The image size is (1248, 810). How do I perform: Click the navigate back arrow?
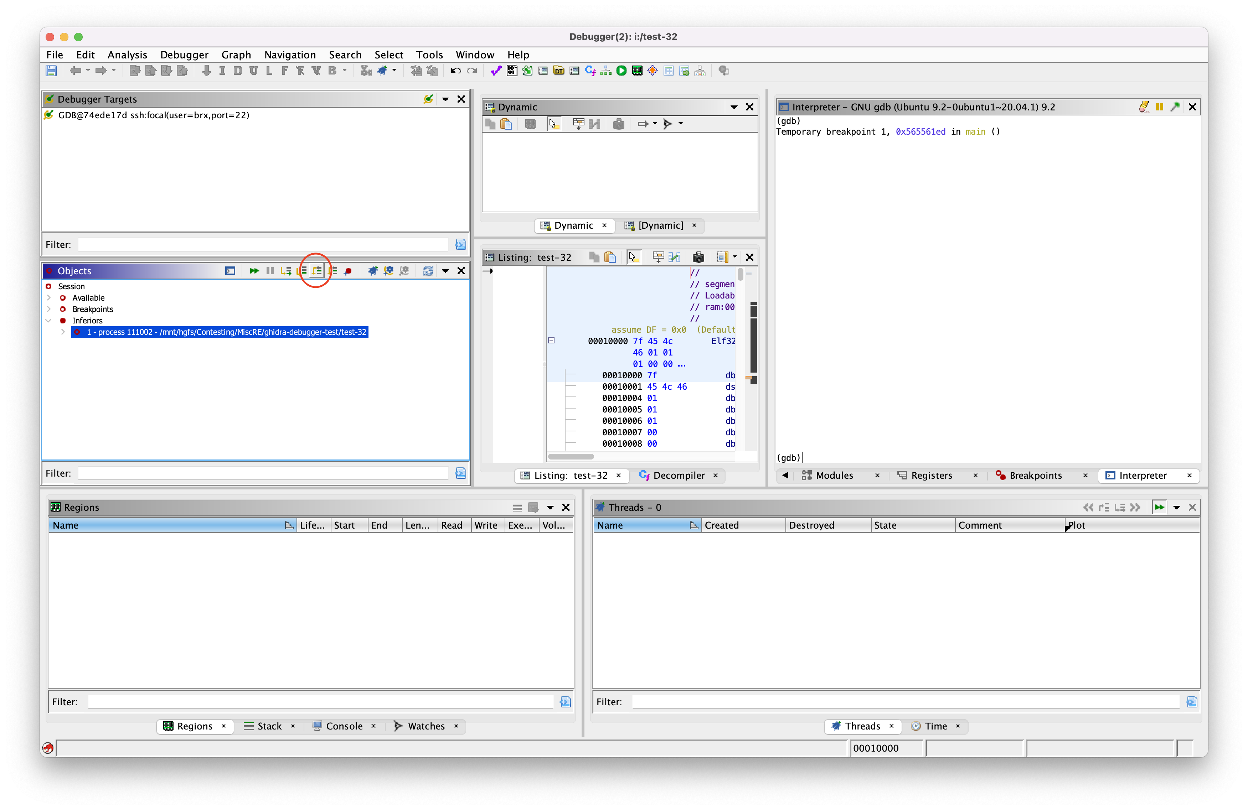(76, 70)
